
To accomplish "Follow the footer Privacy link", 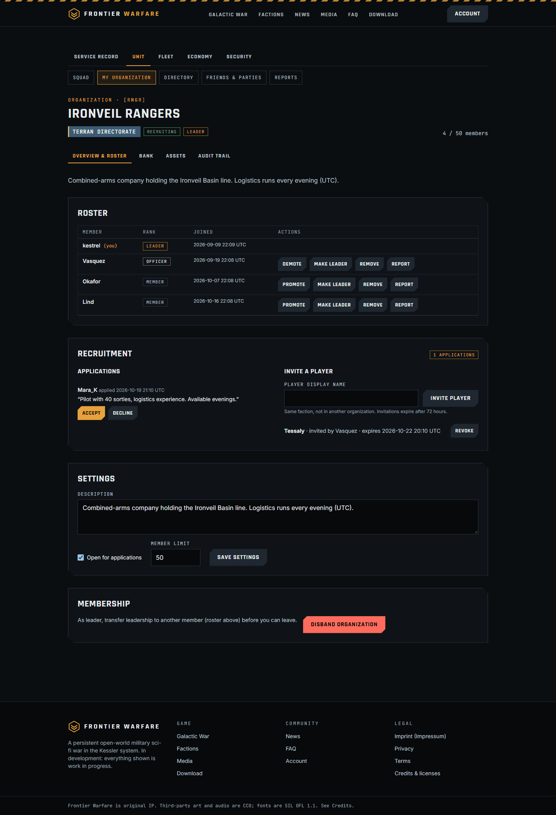I will (404, 749).
